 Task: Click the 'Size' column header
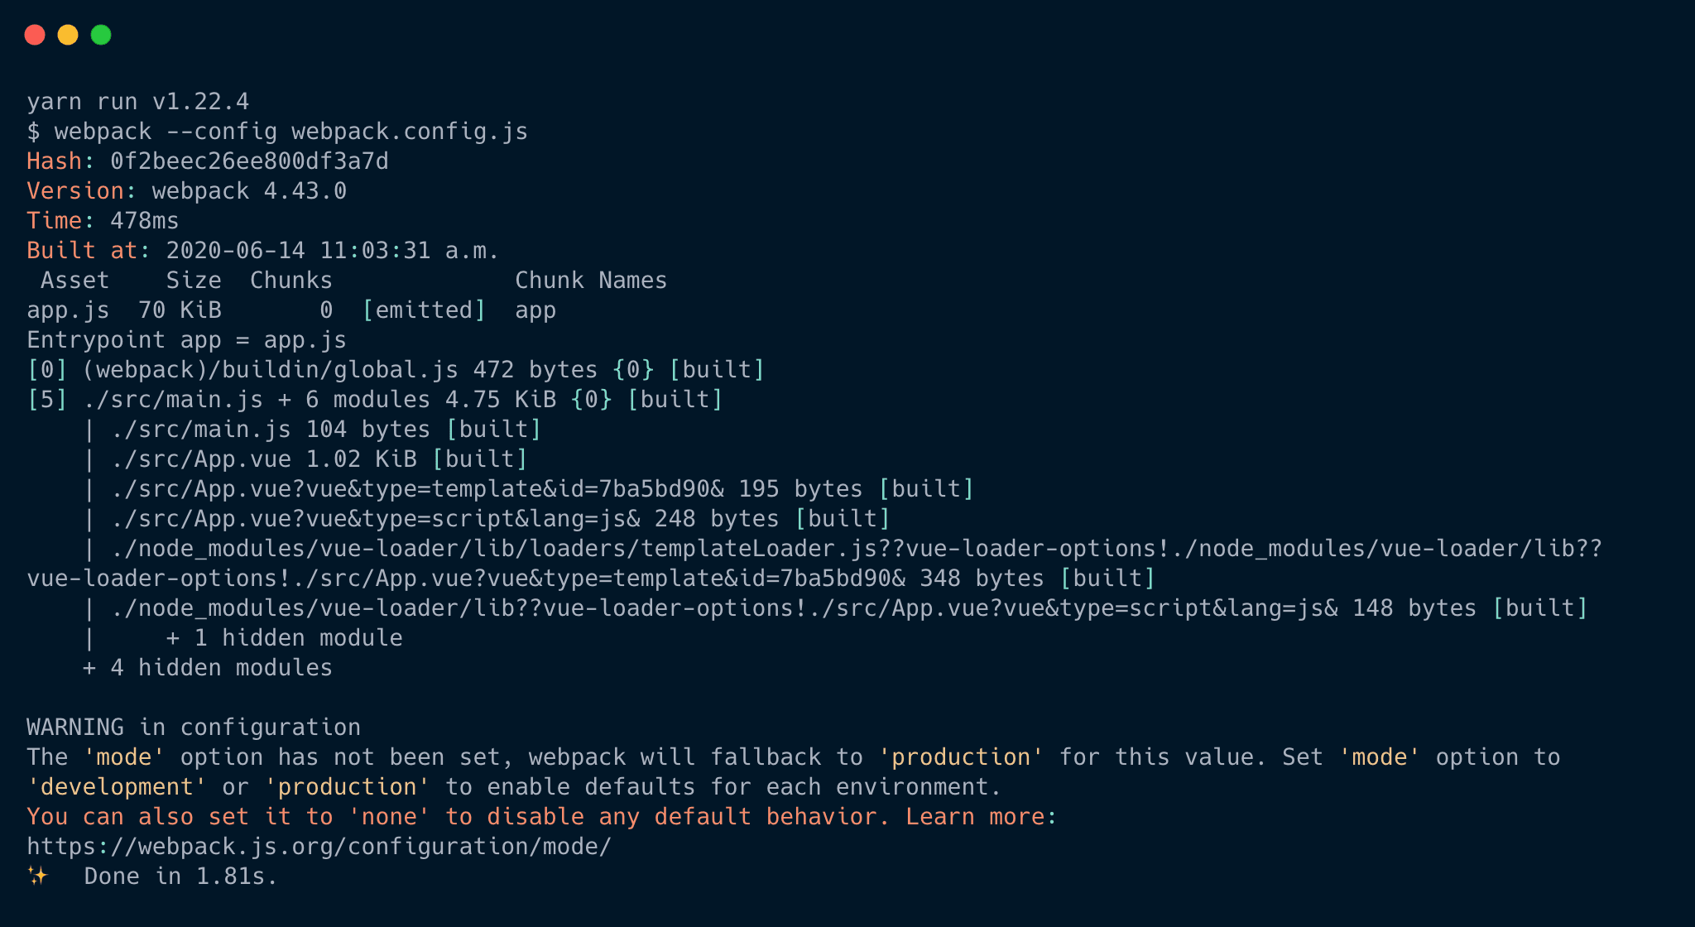(194, 281)
